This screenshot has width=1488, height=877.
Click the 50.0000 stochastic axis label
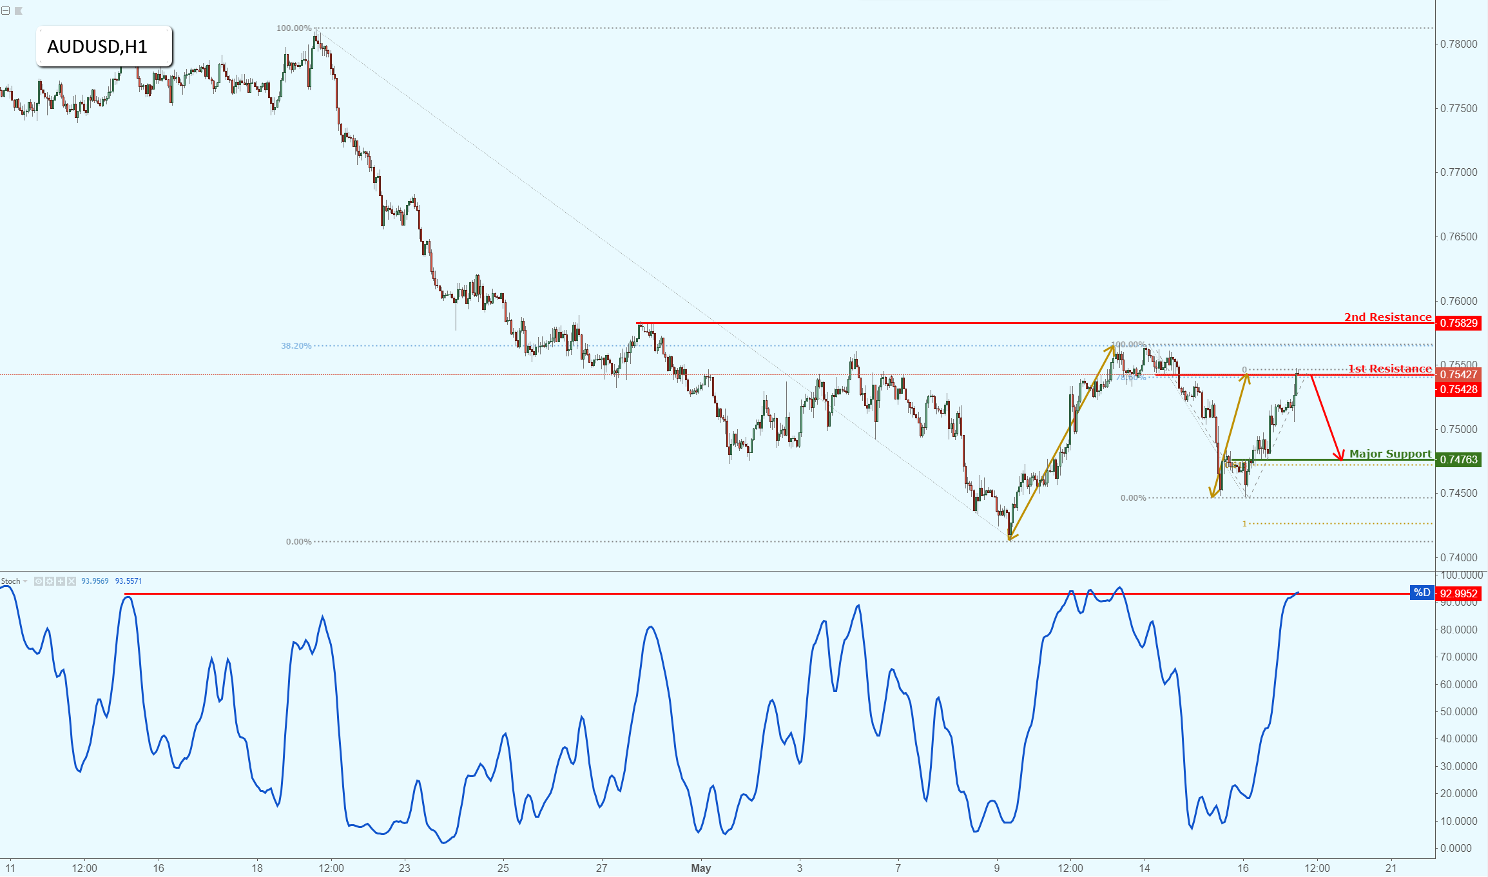[1459, 711]
